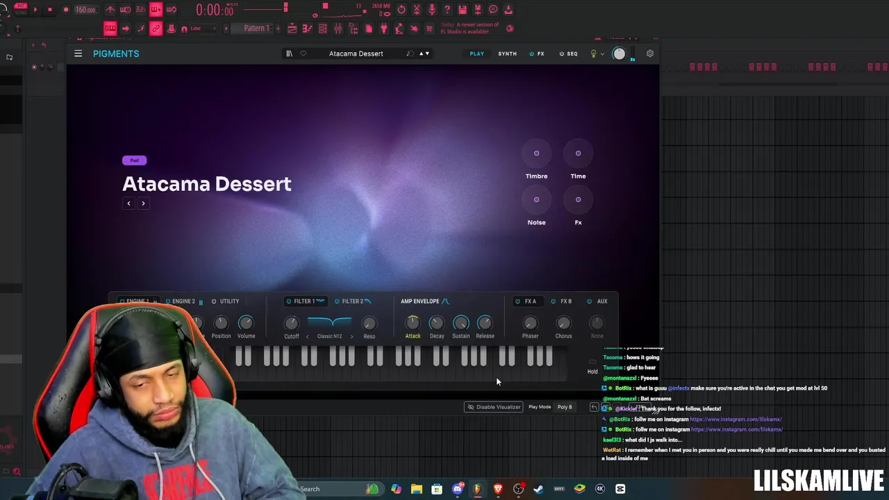
Task: Enable the keyboard Hold switch
Action: (x=592, y=362)
